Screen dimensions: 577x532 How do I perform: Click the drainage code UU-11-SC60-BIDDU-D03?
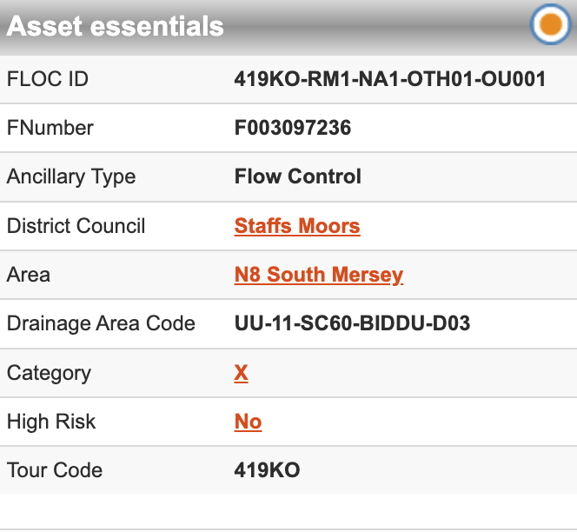(x=352, y=323)
